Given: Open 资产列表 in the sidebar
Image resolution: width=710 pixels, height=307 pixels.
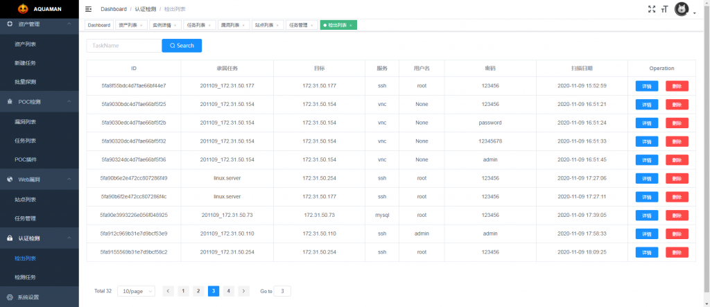Looking at the screenshot, I should [40, 44].
